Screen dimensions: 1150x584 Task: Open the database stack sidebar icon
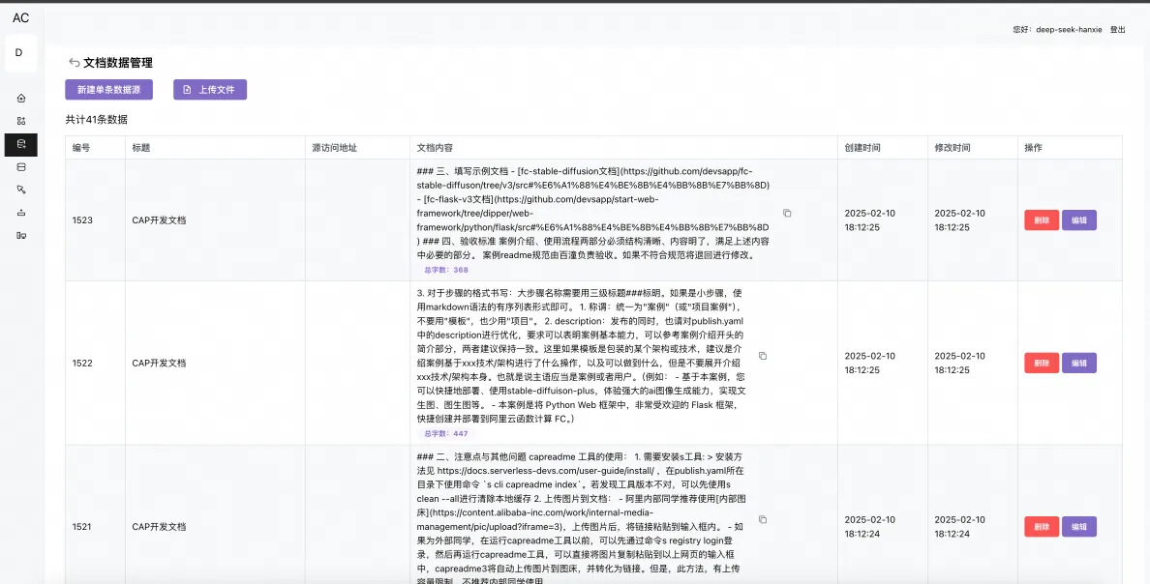tap(21, 167)
